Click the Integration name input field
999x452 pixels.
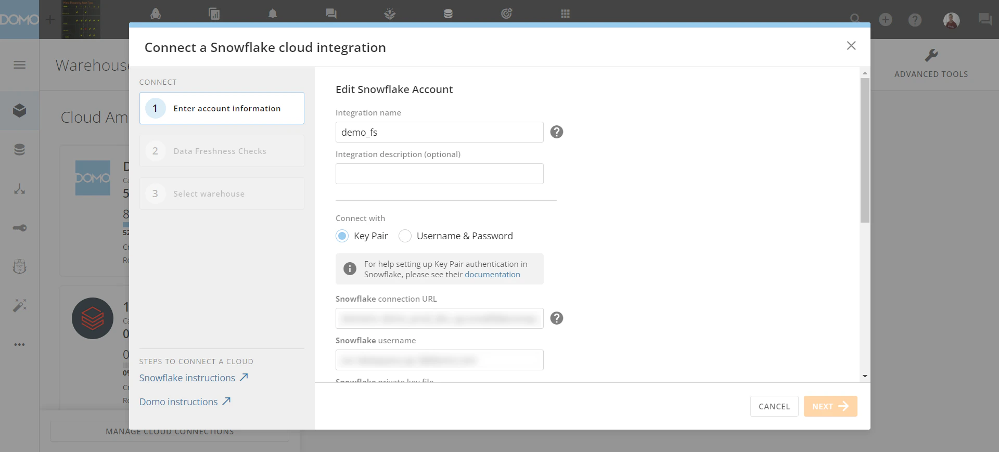(440, 132)
